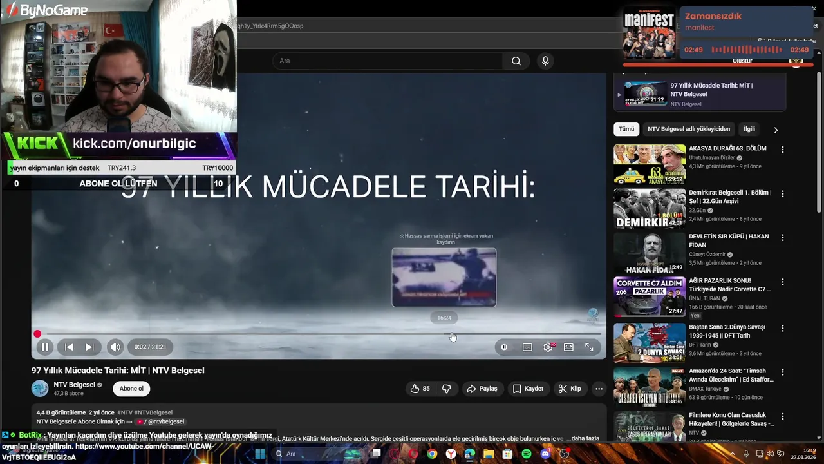Viewport: 824px width, 464px height.
Task: Click the manifest album cover art
Action: pos(649,34)
